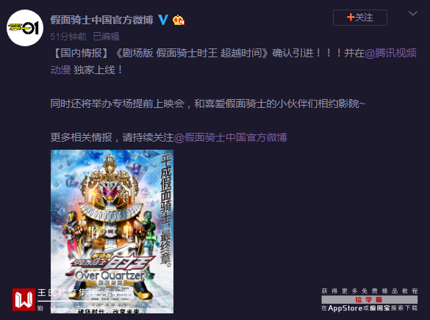This screenshot has width=430, height=320.
Task: Click the 绘学霸 banner label
Action: click(370, 299)
